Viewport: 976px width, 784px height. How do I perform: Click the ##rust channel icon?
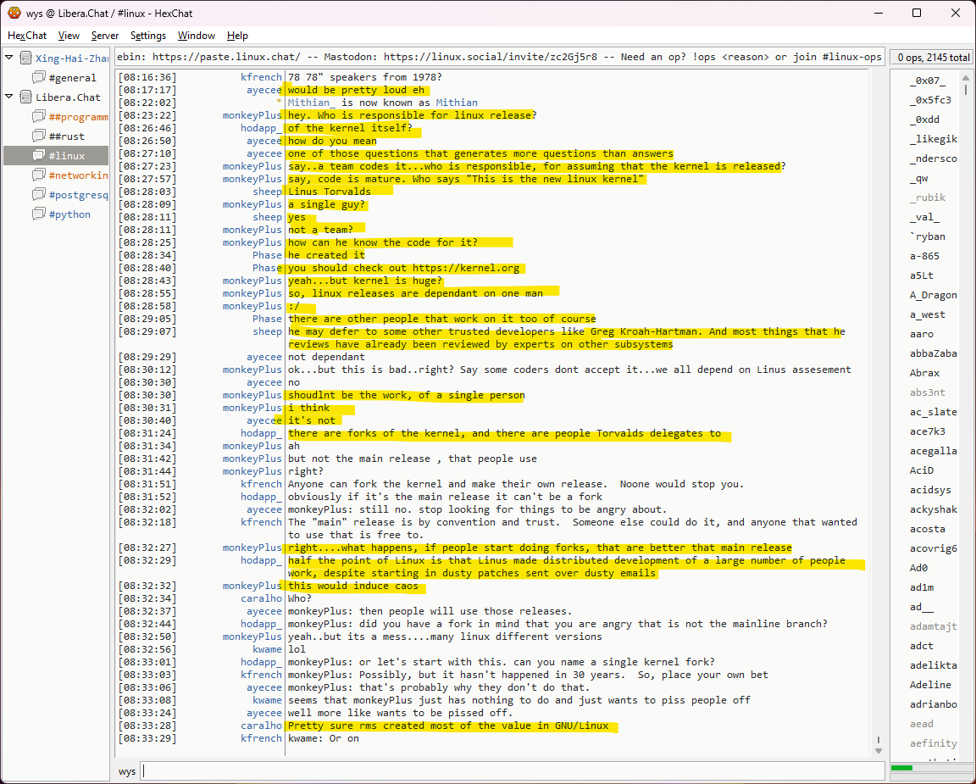38,136
